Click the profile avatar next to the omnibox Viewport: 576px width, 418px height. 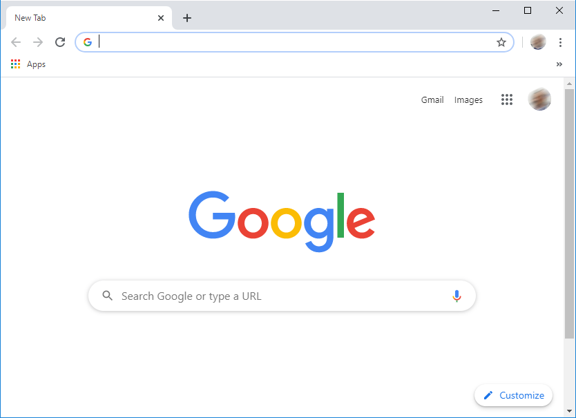[538, 42]
